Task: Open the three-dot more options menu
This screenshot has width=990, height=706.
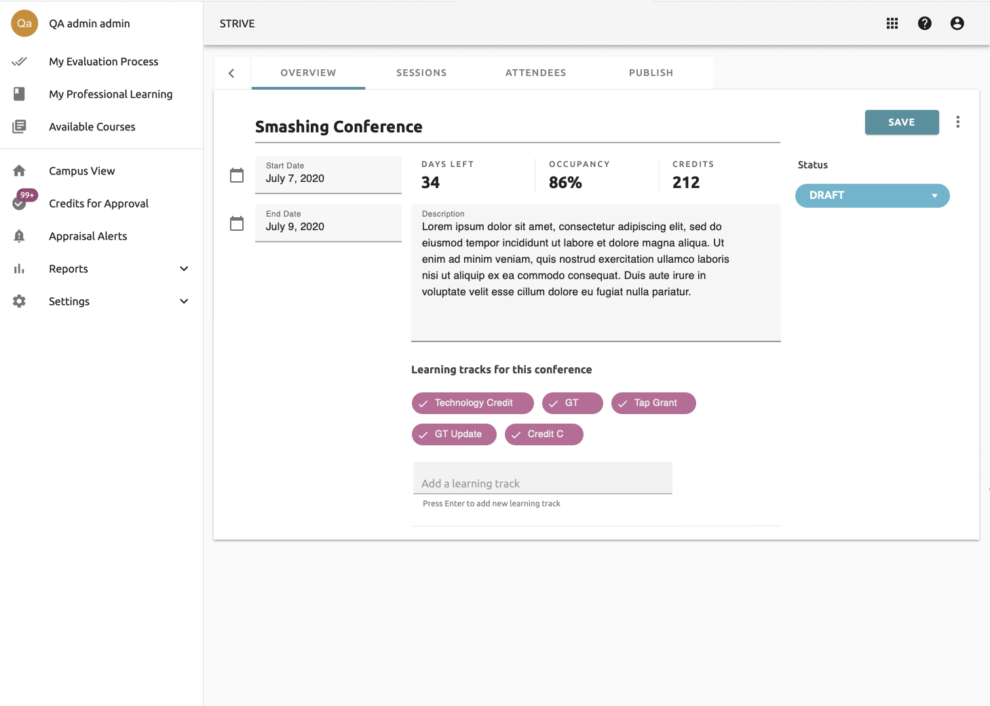Action: 957,122
